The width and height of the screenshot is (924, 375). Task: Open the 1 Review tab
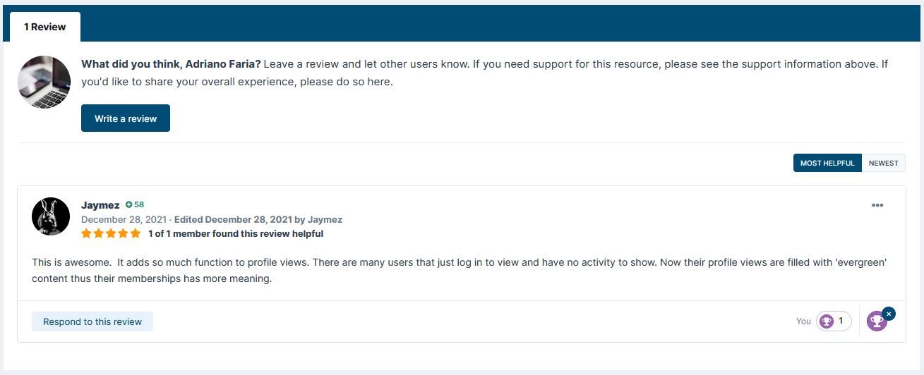[44, 27]
